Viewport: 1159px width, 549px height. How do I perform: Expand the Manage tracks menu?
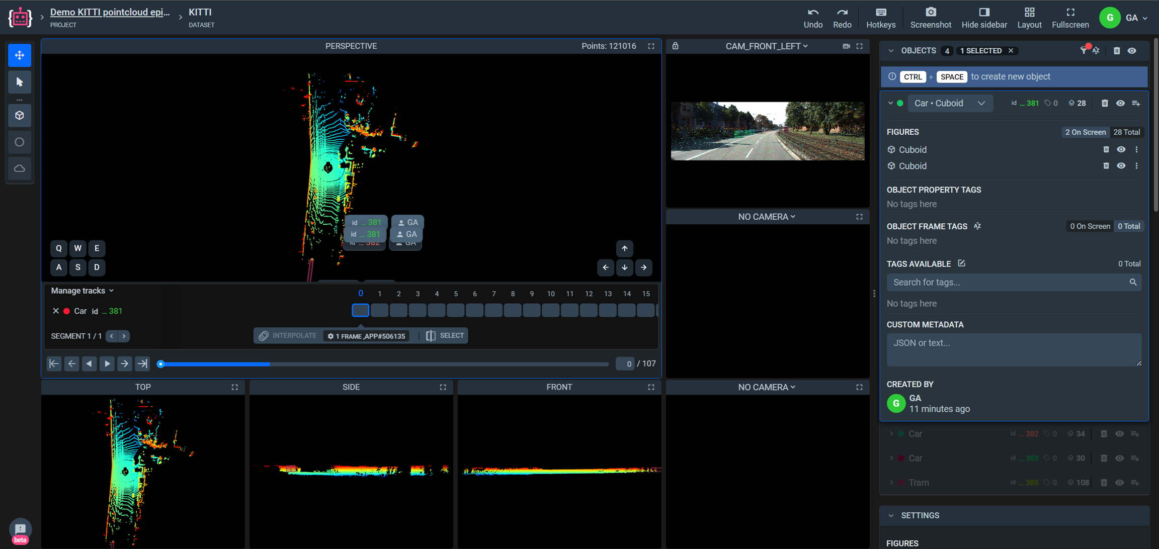[x=82, y=291]
